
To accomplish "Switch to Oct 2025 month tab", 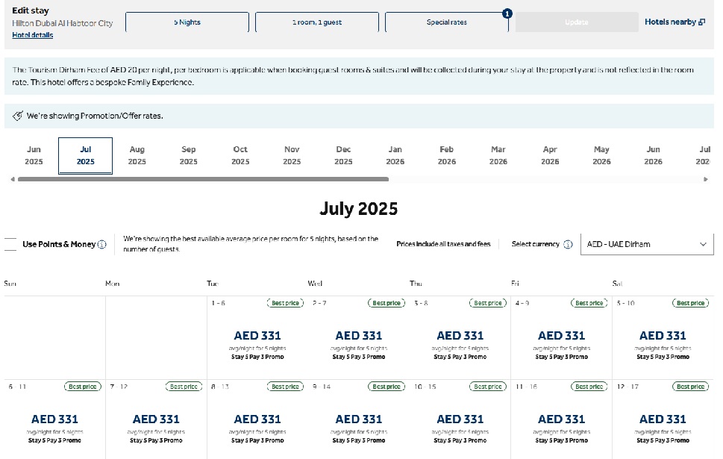I will point(240,155).
